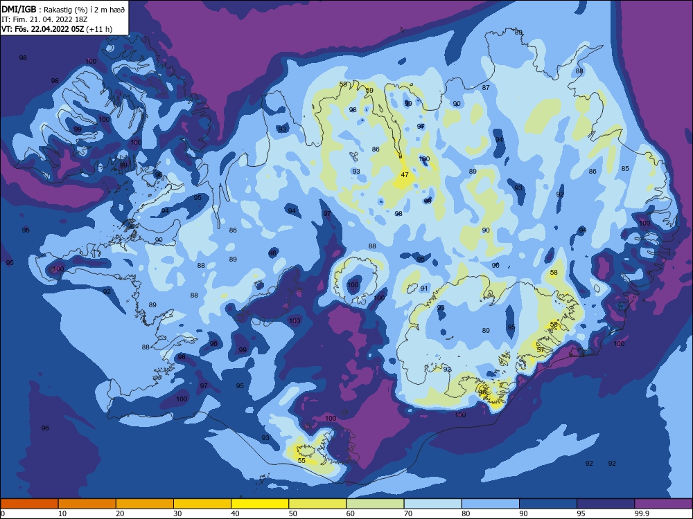
Task: Click the legend tick label '99.9'
Action: [x=641, y=513]
